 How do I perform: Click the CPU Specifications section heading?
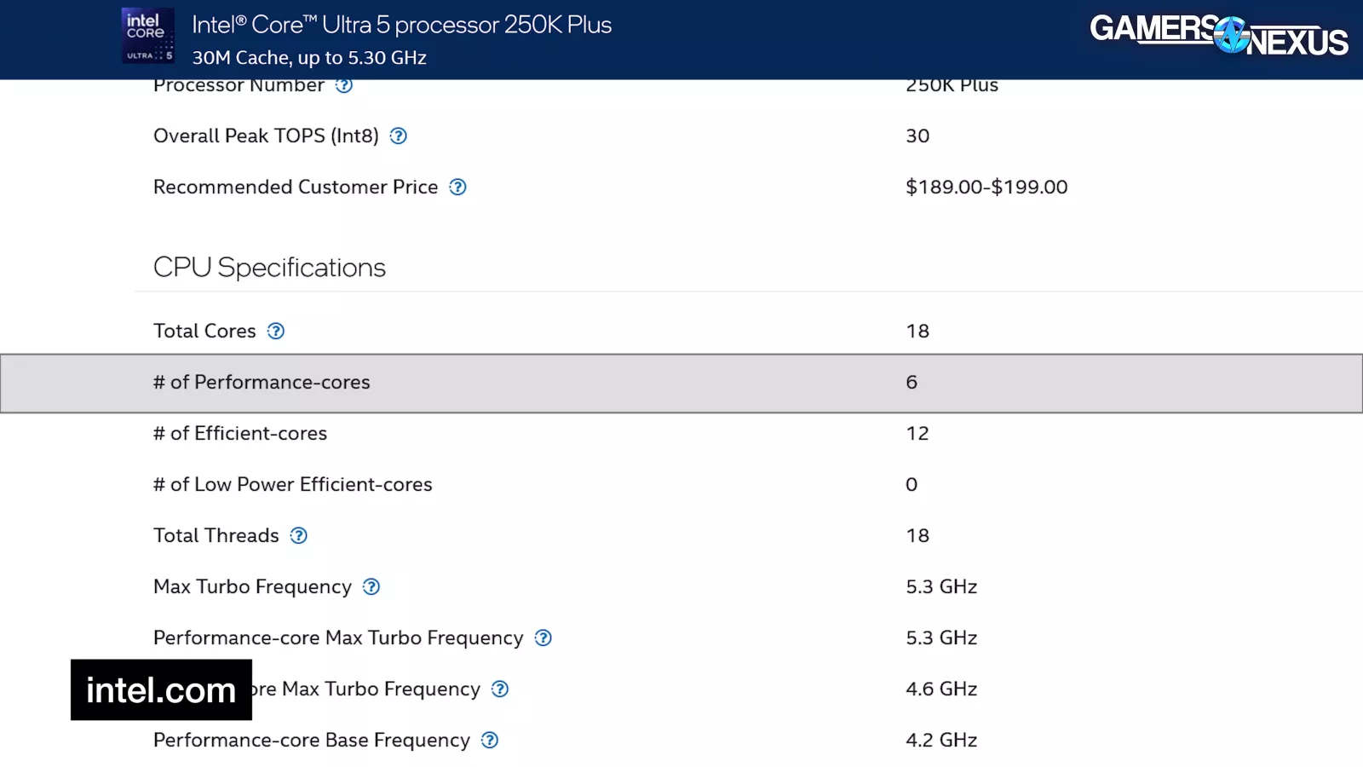pos(269,268)
